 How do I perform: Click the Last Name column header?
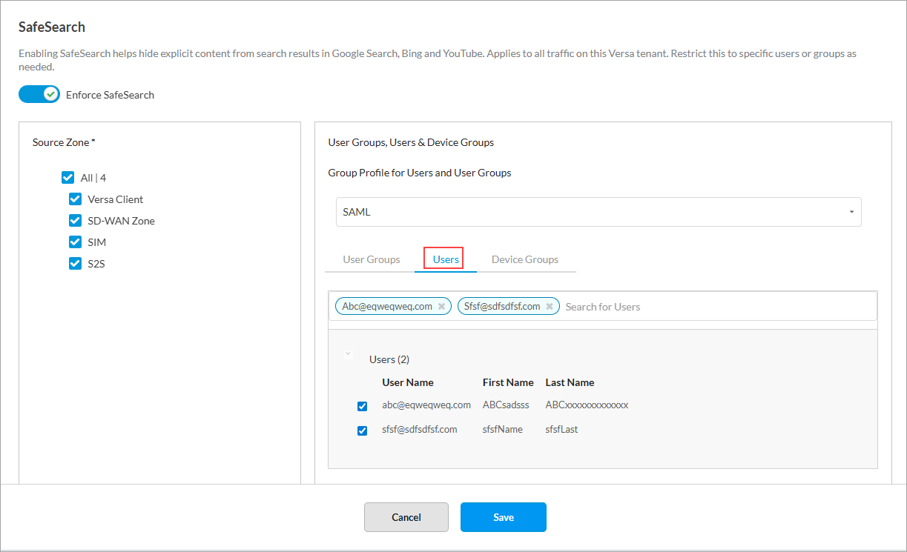(x=570, y=382)
